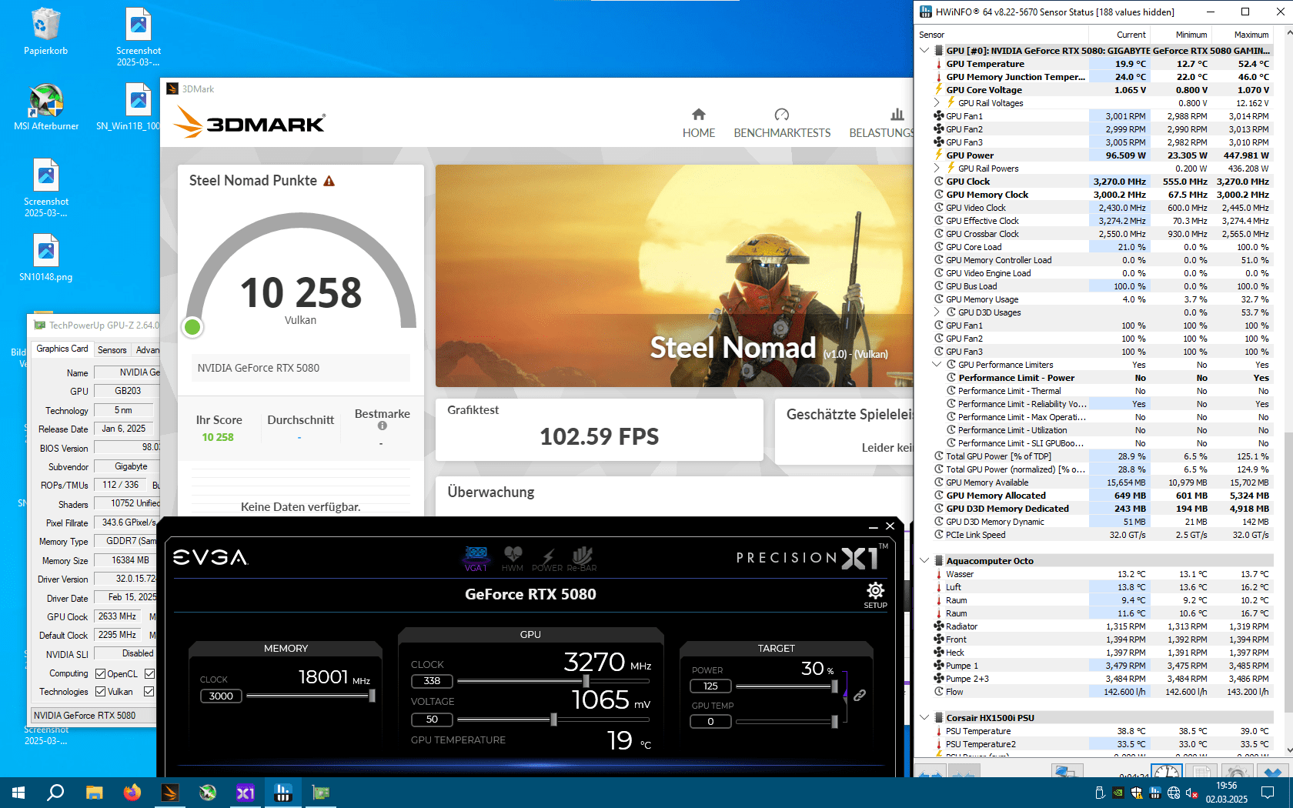
Task: Select MSI Afterburner desktop shortcut
Action: coord(46,107)
